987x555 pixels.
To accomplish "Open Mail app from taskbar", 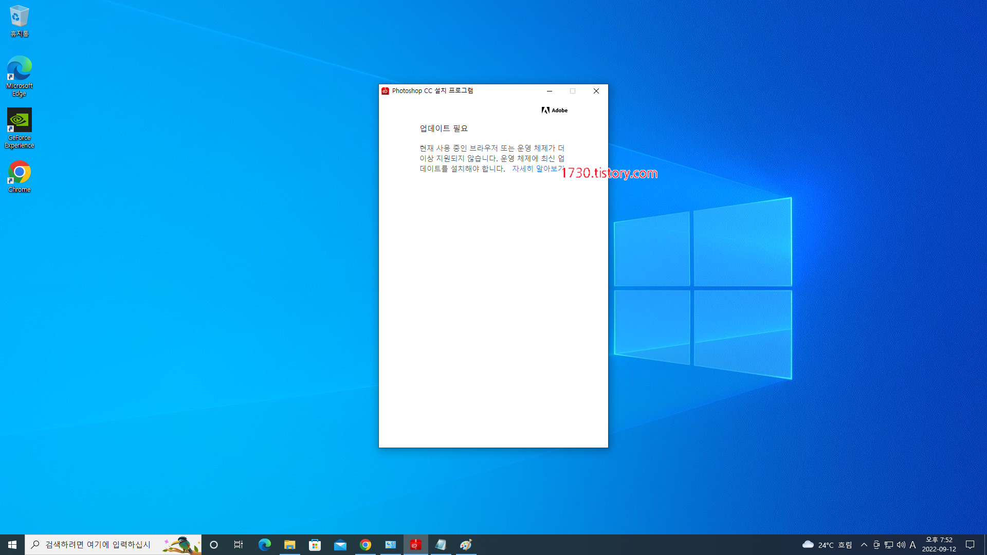I will point(340,545).
